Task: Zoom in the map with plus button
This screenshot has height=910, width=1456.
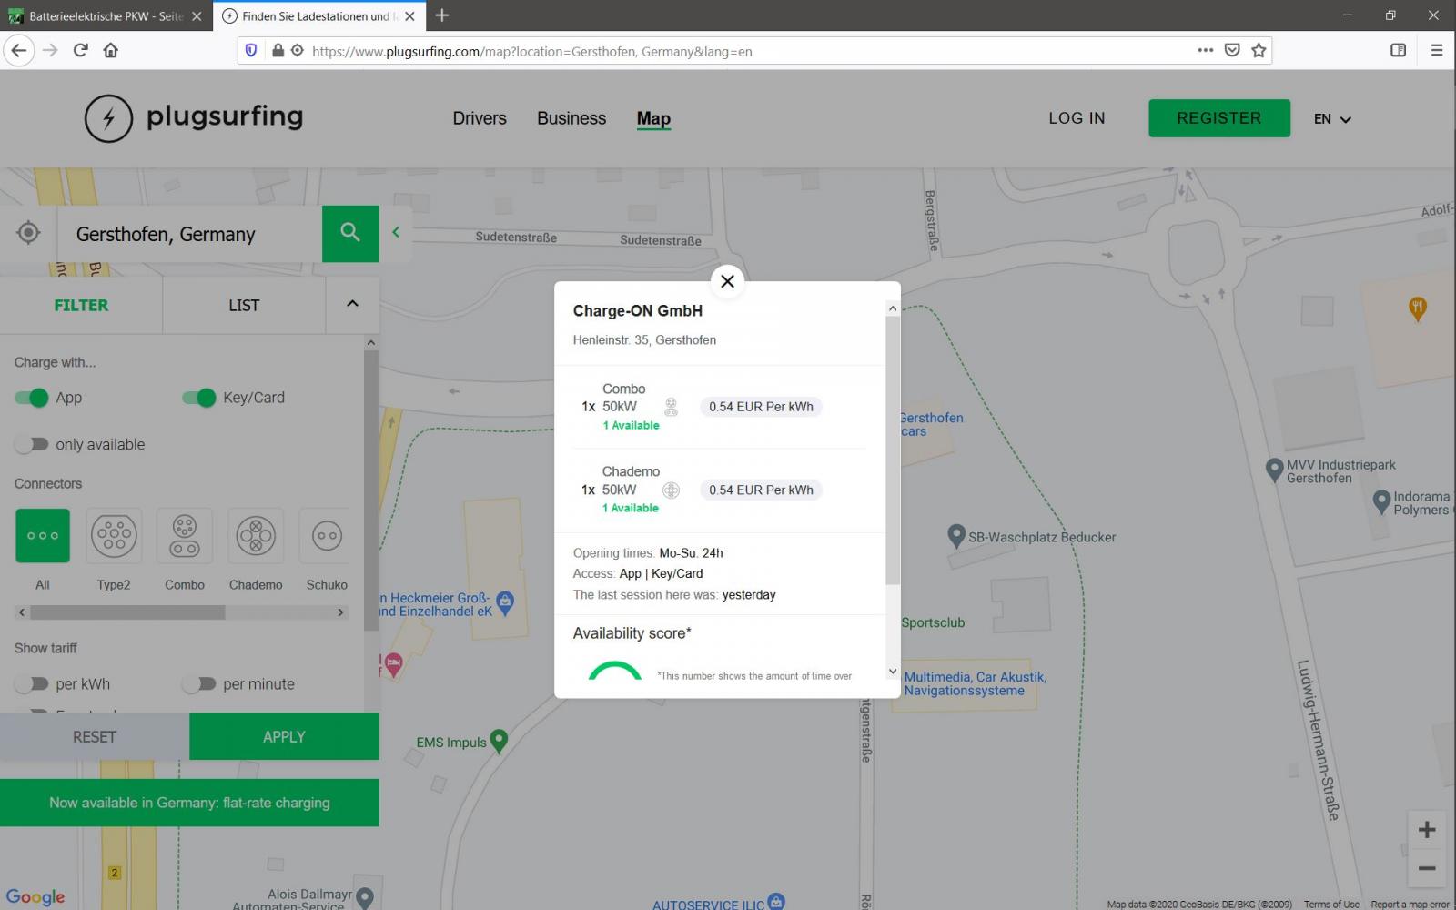Action: (1427, 830)
